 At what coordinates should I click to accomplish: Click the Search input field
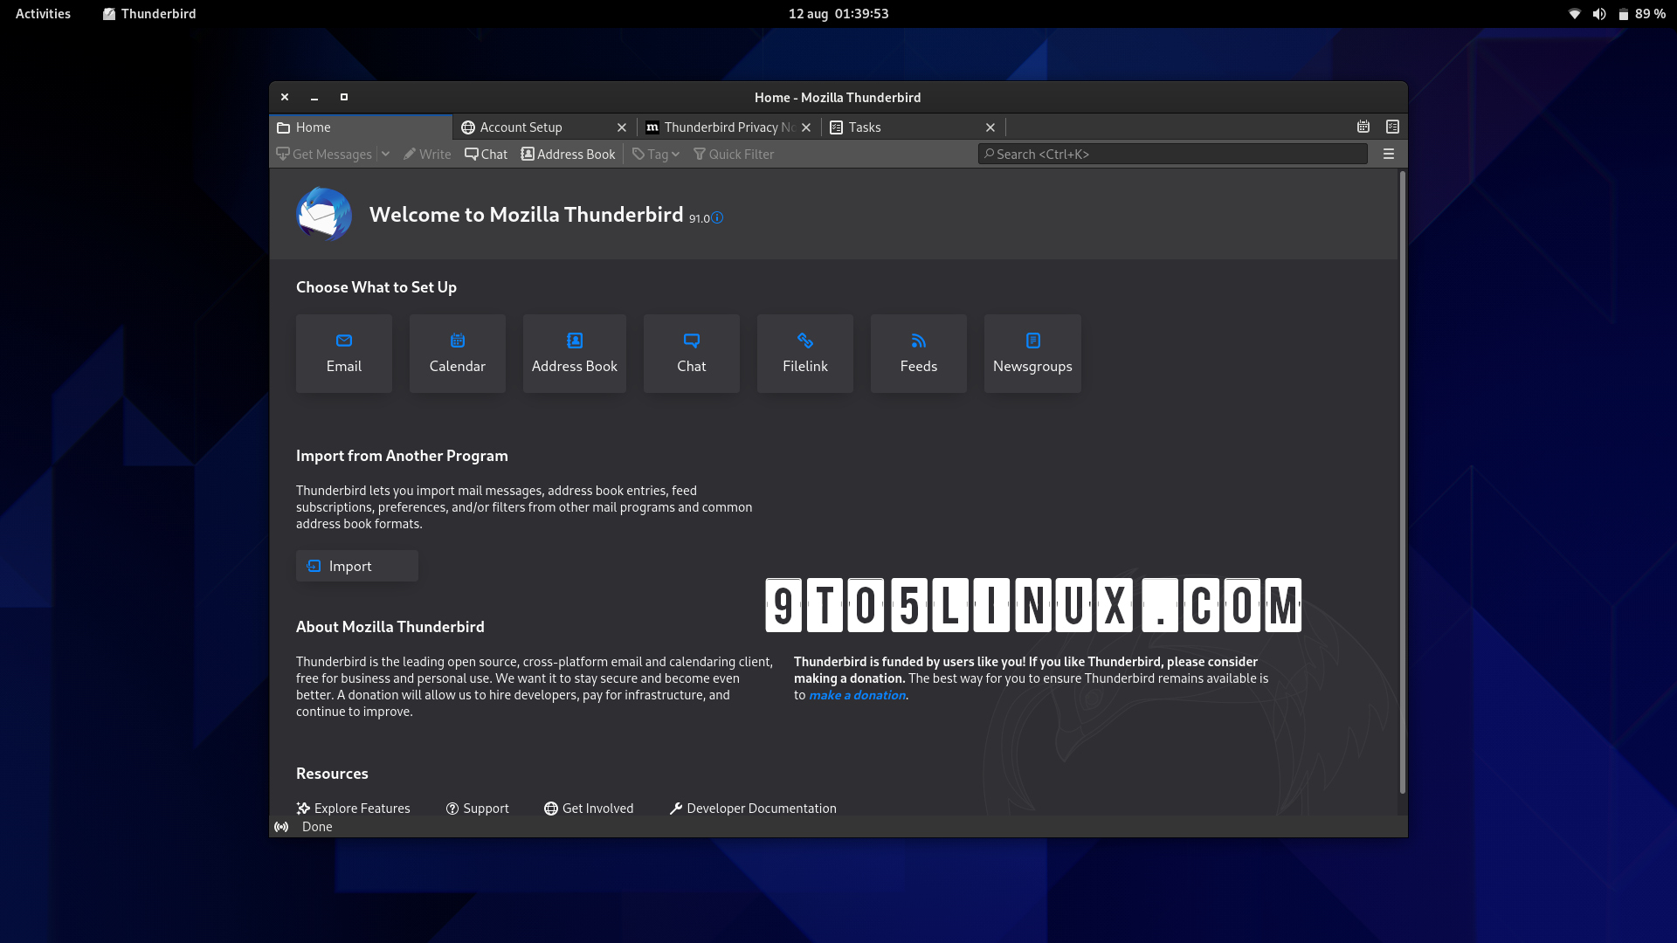point(1174,153)
